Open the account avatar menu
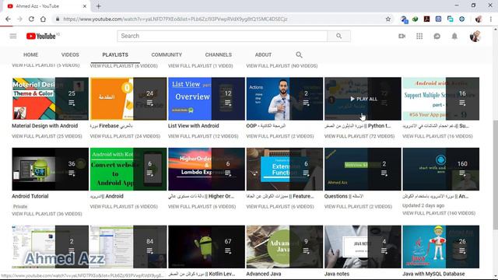498x280 pixels. [x=475, y=37]
